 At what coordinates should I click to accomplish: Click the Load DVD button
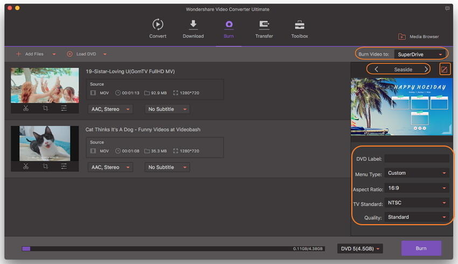81,54
